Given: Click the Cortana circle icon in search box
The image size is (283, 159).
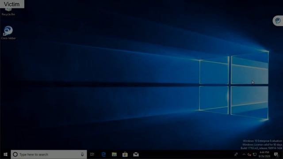Looking at the screenshot, I should (15, 155).
